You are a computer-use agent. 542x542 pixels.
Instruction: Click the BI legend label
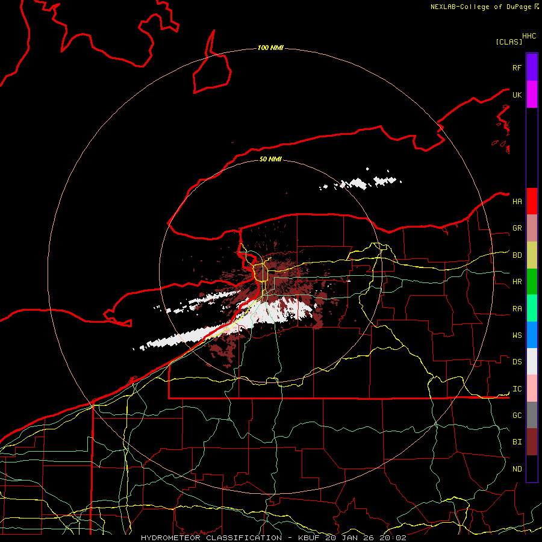click(517, 442)
